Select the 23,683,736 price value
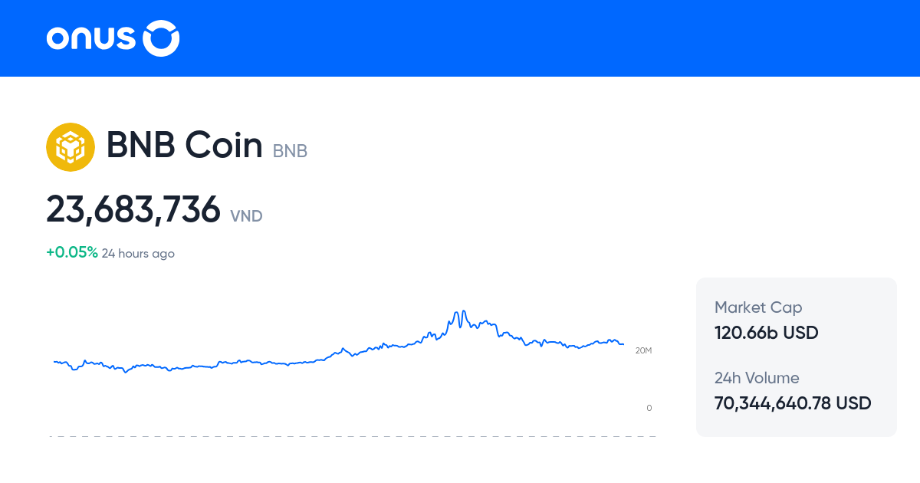The height and width of the screenshot is (483, 920). (x=133, y=209)
